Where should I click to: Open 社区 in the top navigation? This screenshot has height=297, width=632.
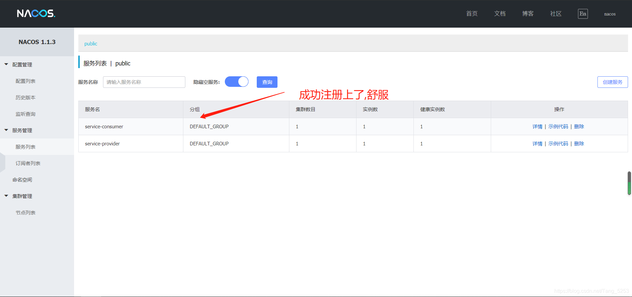556,13
